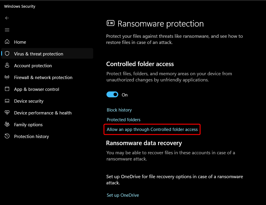The image size is (266, 205).
Task: Click the Home house icon
Action: (7, 42)
